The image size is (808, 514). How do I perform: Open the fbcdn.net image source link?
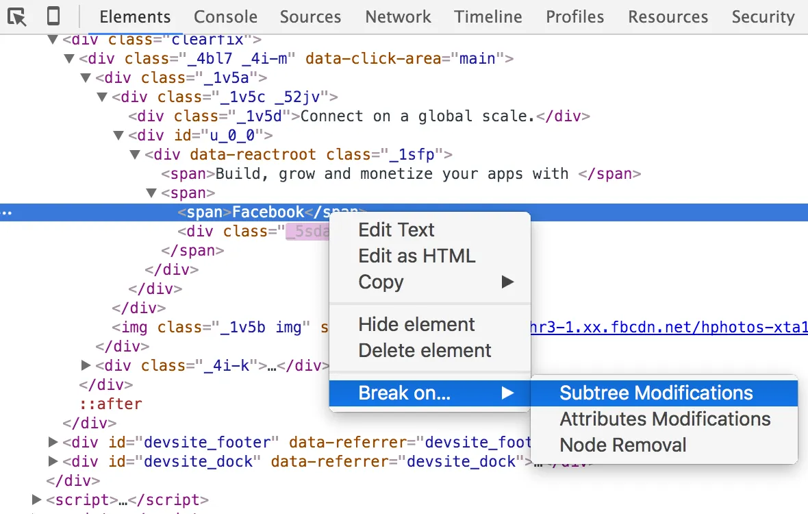point(668,328)
